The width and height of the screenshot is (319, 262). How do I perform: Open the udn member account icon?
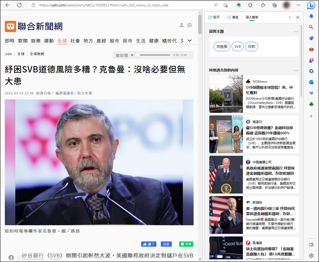(x=181, y=25)
